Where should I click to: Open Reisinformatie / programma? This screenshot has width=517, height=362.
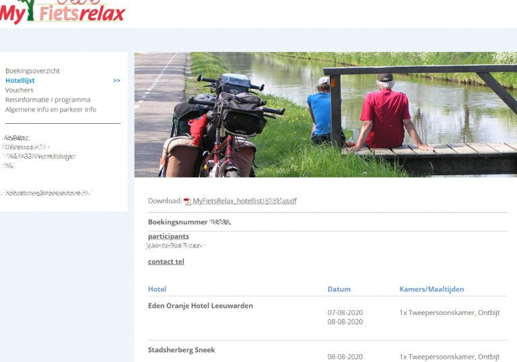click(48, 100)
